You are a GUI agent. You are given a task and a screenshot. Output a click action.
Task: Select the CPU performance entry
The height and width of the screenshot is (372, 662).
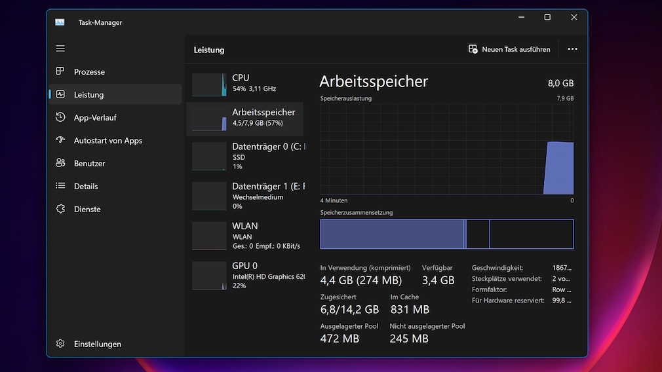point(245,84)
